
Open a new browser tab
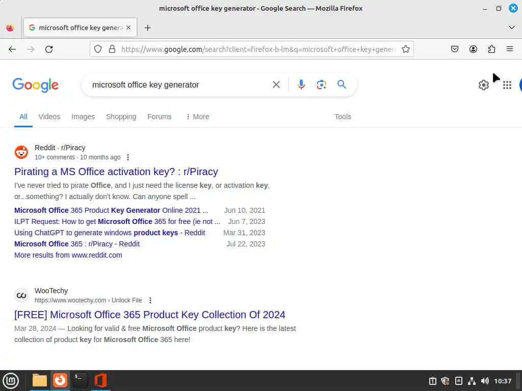(x=147, y=28)
